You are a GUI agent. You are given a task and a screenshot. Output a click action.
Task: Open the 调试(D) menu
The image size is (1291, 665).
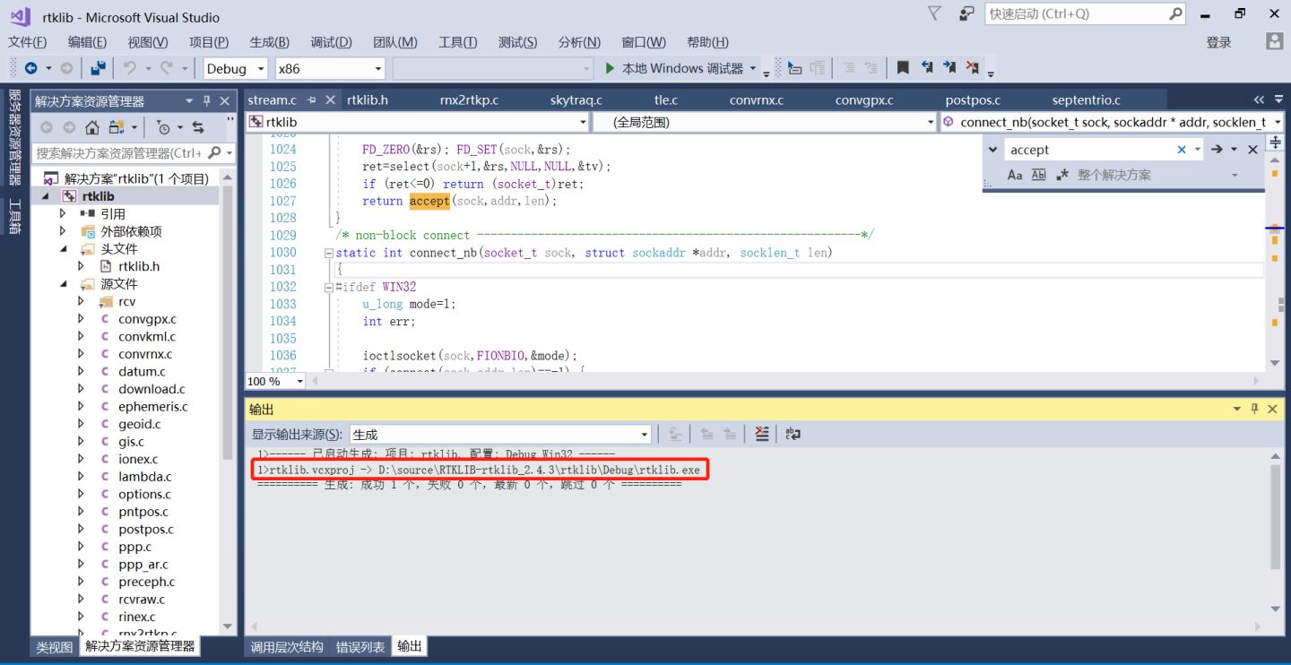(331, 42)
